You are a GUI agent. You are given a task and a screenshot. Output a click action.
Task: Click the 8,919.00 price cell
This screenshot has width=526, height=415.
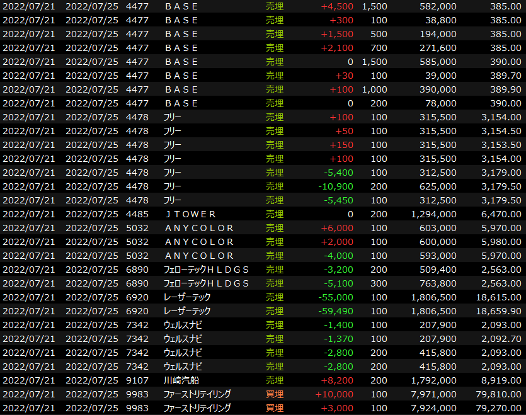(x=500, y=380)
